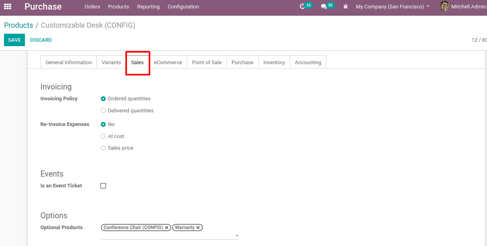
Task: Open the Mitchell Admin user menu
Action: [463, 7]
